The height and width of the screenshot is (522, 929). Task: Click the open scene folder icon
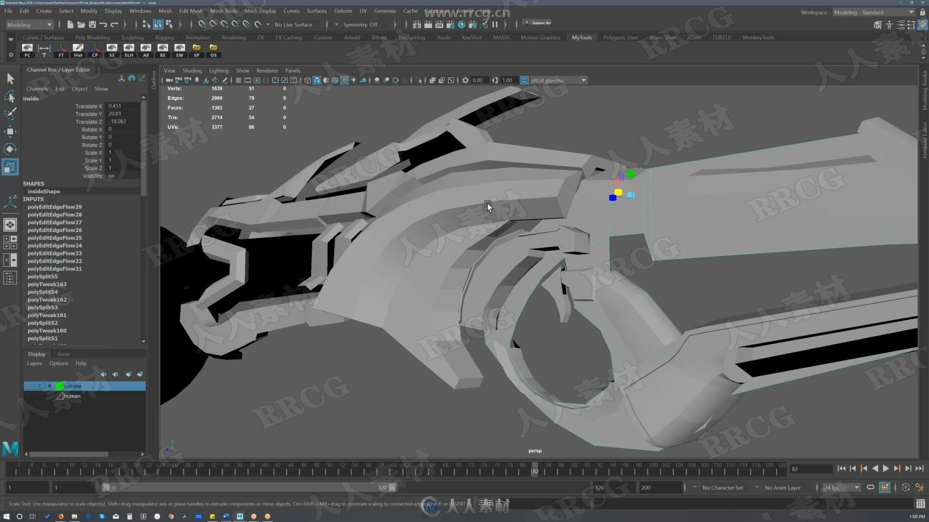pyautogui.click(x=81, y=24)
